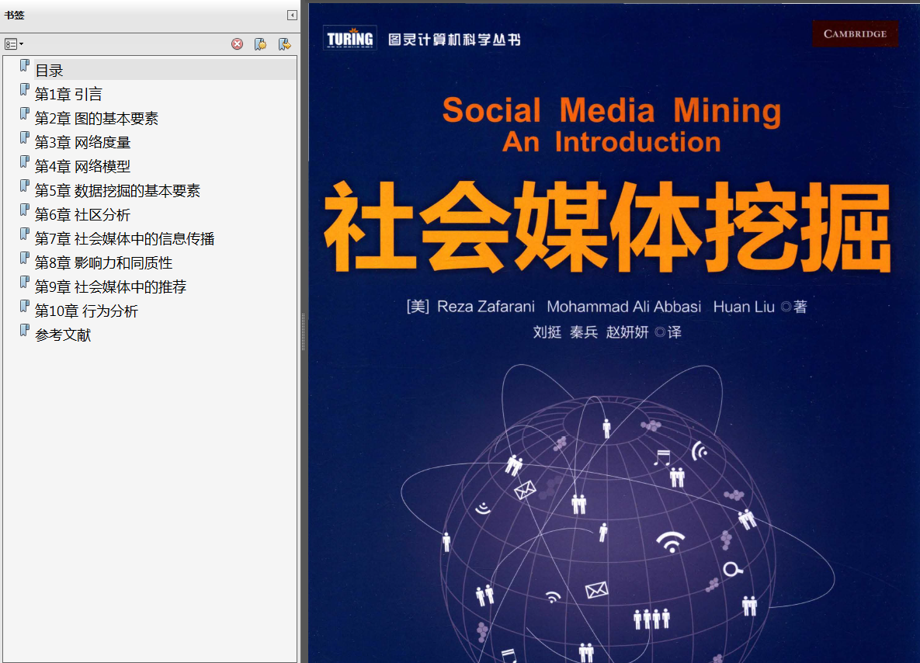Click the bookmark icon beside 第5章 数据挖掘的基本要素
This screenshot has height=663, width=920.
point(24,186)
